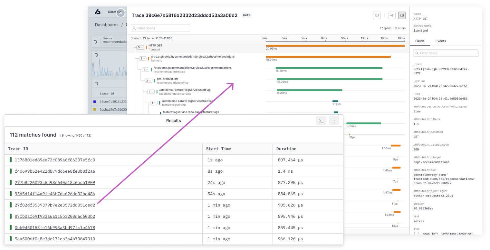Image resolution: width=490 pixels, height=250 pixels.
Task: Open the docs book icon in the trace header
Action: click(376, 15)
